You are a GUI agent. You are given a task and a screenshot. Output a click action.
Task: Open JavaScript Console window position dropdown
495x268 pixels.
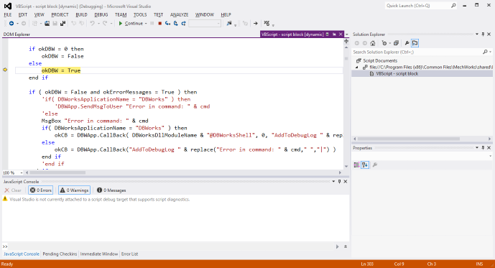333,182
